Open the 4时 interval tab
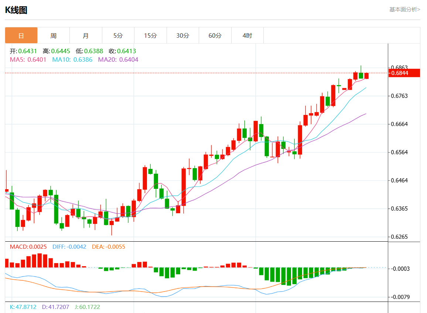The height and width of the screenshot is (313, 427). [247, 35]
